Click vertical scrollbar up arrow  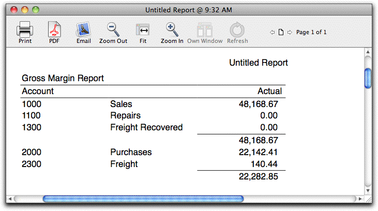pyautogui.click(x=368, y=52)
